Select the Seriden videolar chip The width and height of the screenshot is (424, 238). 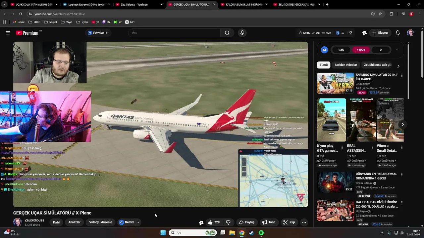point(346,65)
